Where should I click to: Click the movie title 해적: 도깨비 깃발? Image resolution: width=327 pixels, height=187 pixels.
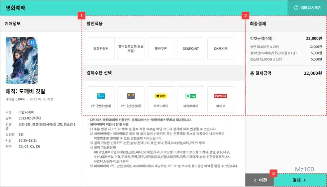[x=26, y=90]
